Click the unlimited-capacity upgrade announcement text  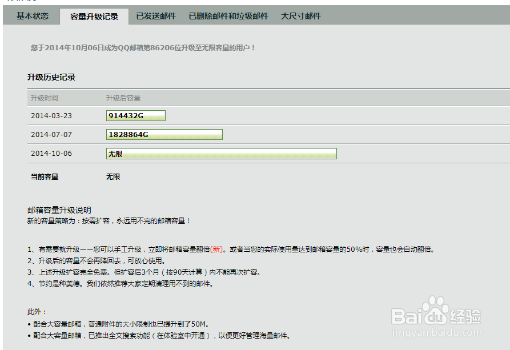[x=143, y=48]
